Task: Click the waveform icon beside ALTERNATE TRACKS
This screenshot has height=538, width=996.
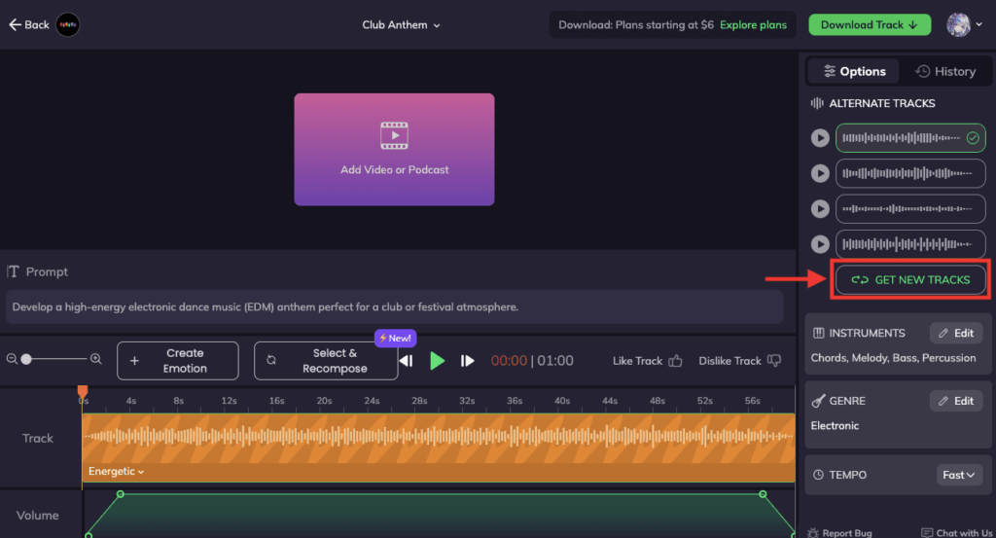Action: click(817, 103)
